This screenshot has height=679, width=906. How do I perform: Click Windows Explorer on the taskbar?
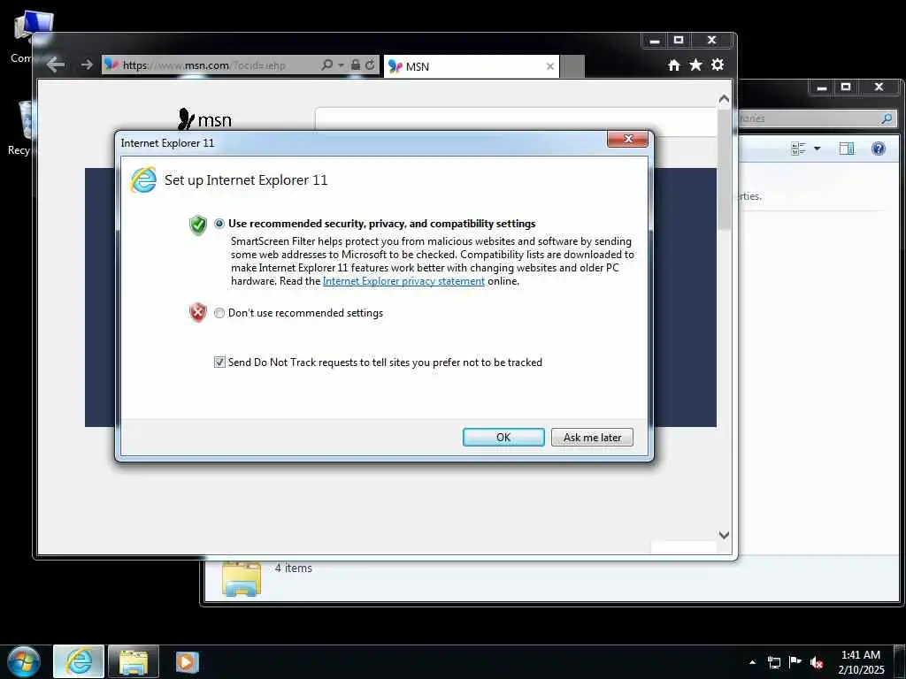point(134,661)
